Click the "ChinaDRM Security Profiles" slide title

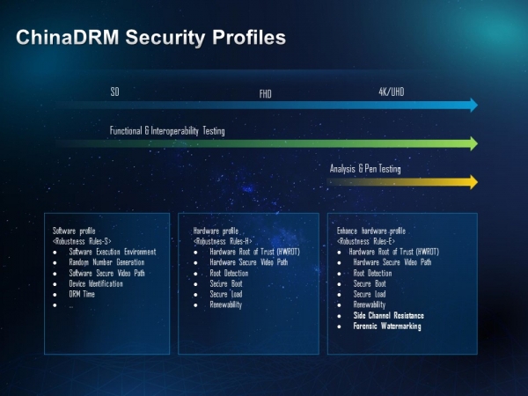(x=150, y=37)
